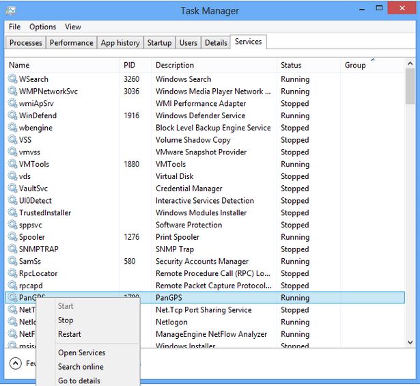Screen dimensions: 420x386
Task: Click the Spooler service gear icon
Action: [x=12, y=237]
